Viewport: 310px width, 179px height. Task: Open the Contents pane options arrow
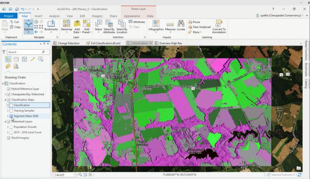click(41, 44)
